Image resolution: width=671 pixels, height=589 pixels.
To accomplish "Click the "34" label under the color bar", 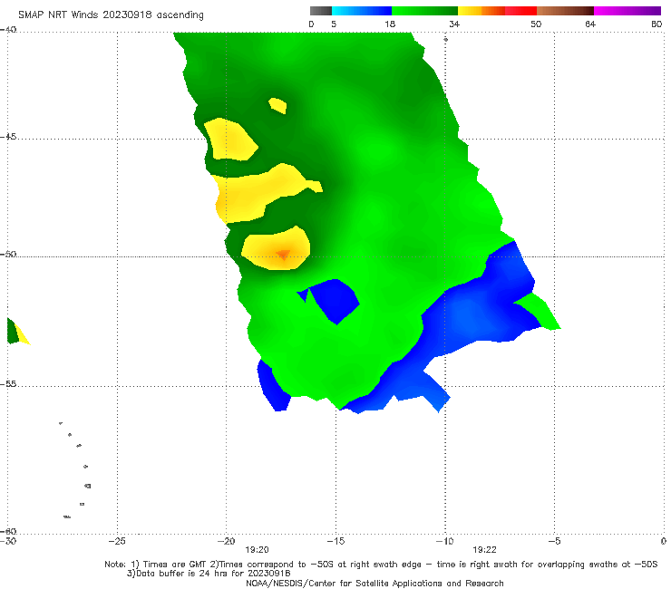I will click(x=454, y=24).
